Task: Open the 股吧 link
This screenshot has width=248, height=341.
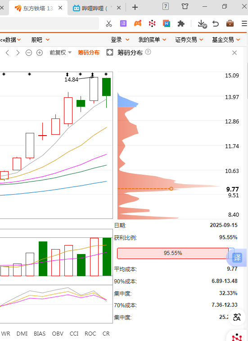Action: (40, 40)
